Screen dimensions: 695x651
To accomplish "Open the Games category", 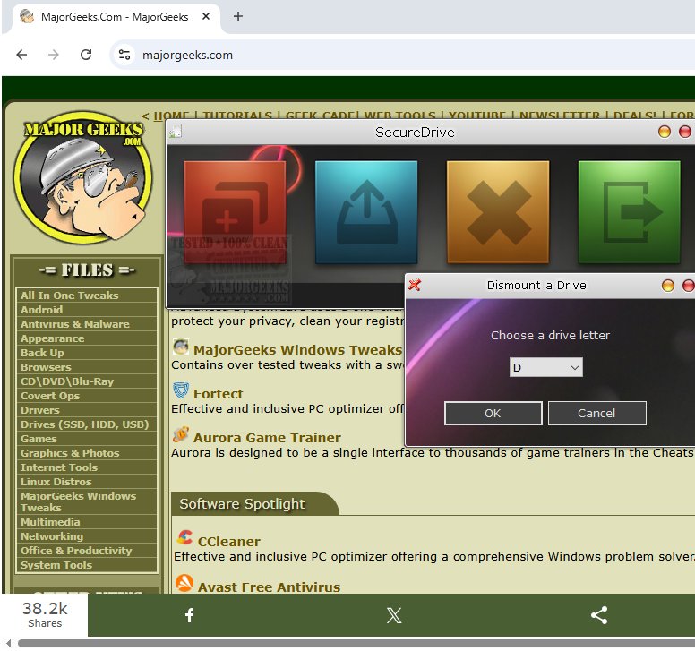I will tap(39, 439).
